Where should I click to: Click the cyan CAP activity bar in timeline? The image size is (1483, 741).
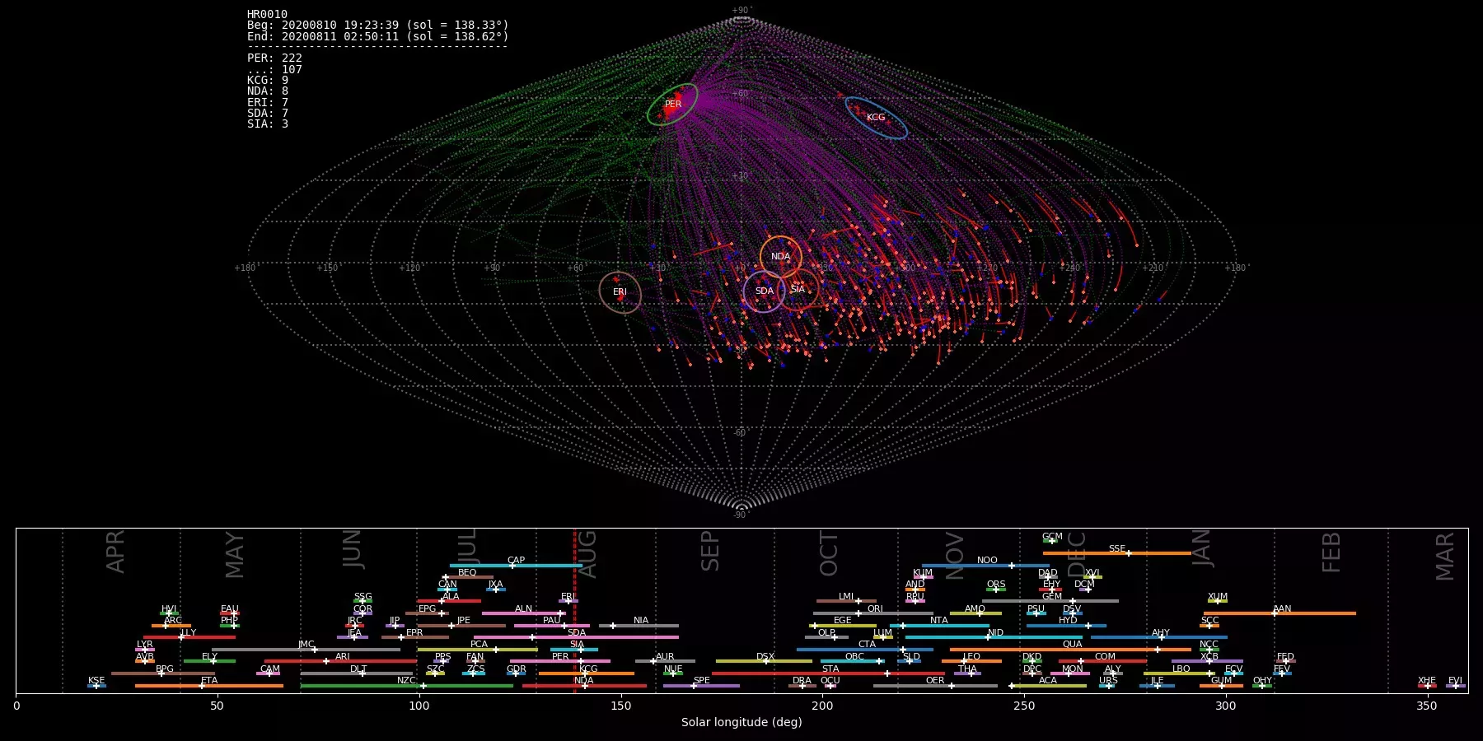516,566
